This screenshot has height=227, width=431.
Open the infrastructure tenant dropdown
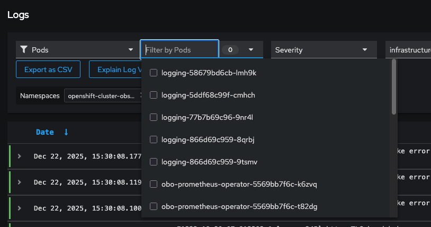(x=408, y=50)
